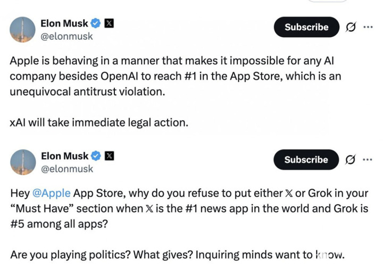Click the blue verified badge on the "Must Have" tweet
Viewport: 383px width, 269px height.
[x=95, y=156]
